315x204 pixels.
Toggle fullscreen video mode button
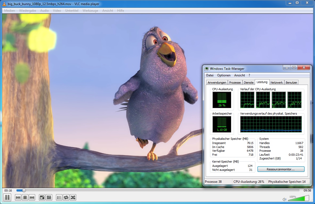[42, 198]
